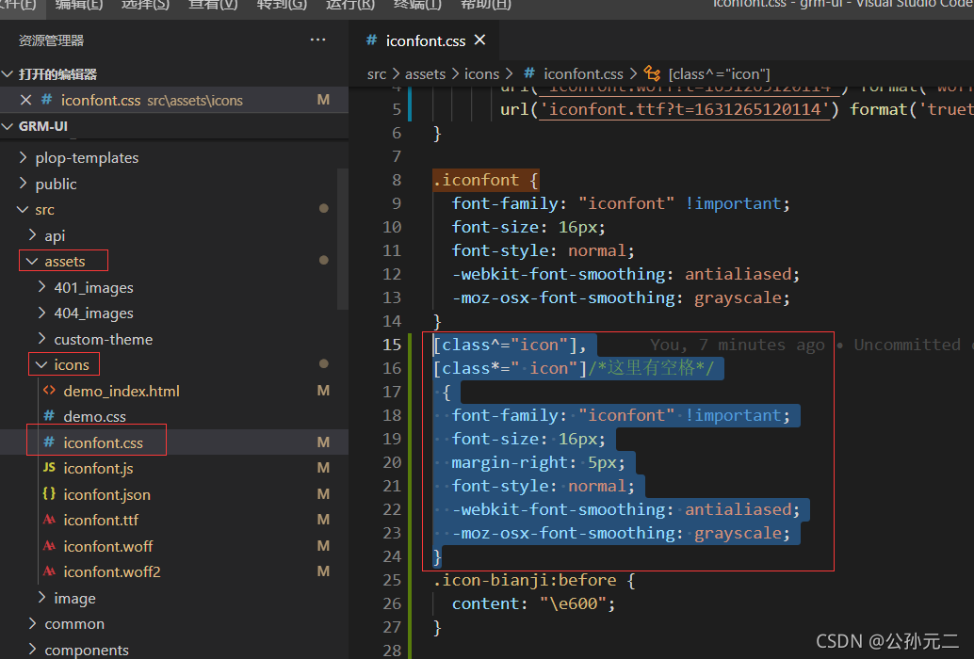
Task: Click the icons breadcrumb segment
Action: pyautogui.click(x=481, y=74)
